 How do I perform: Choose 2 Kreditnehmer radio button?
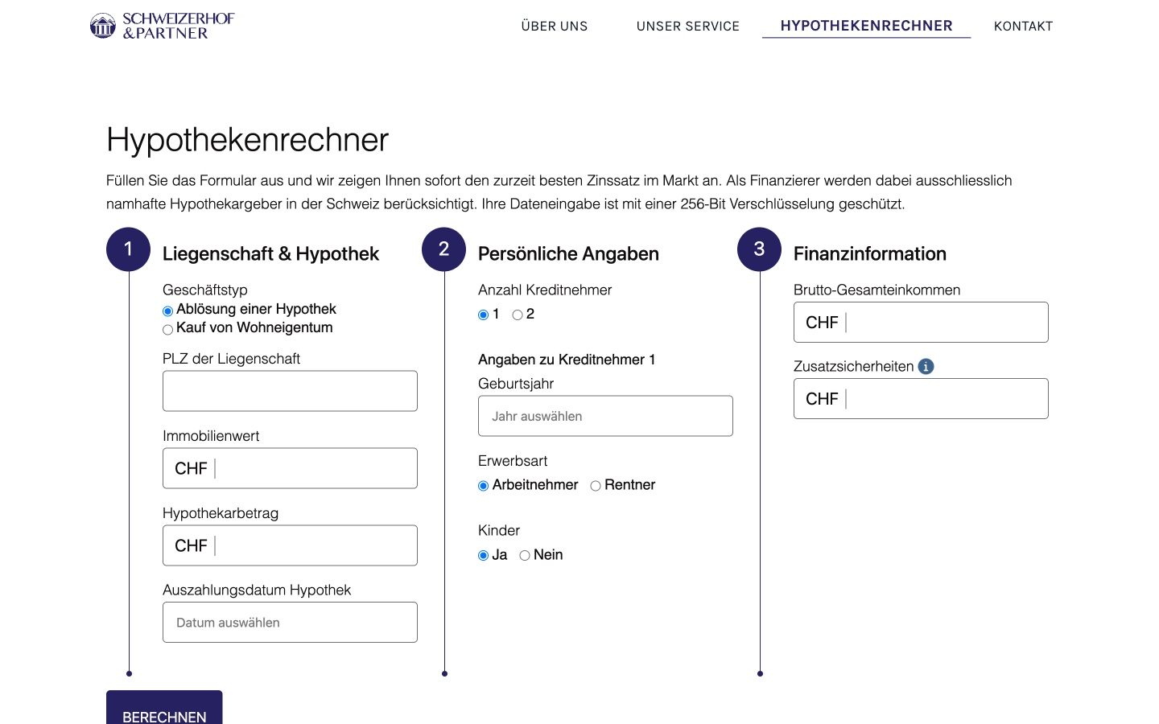[x=518, y=315]
